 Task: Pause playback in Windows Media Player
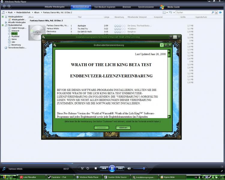[x=112, y=168]
